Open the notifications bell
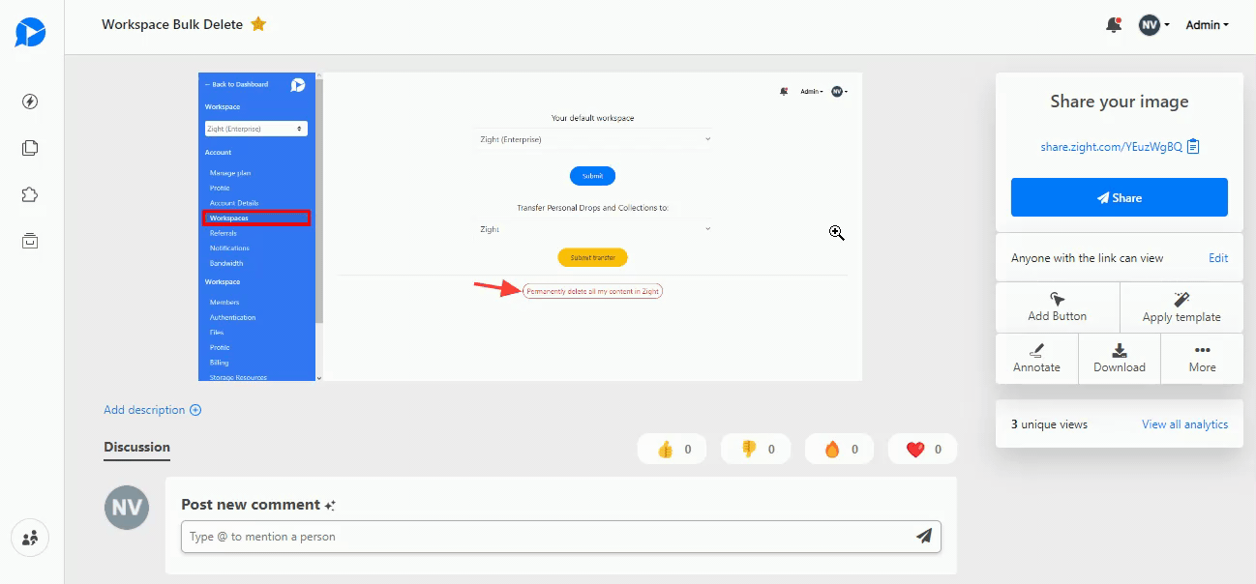Viewport: 1256px width, 584px height. (1114, 25)
